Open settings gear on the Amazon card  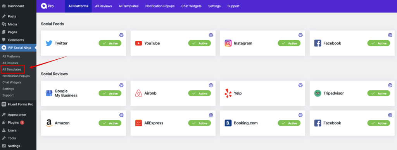121,115
